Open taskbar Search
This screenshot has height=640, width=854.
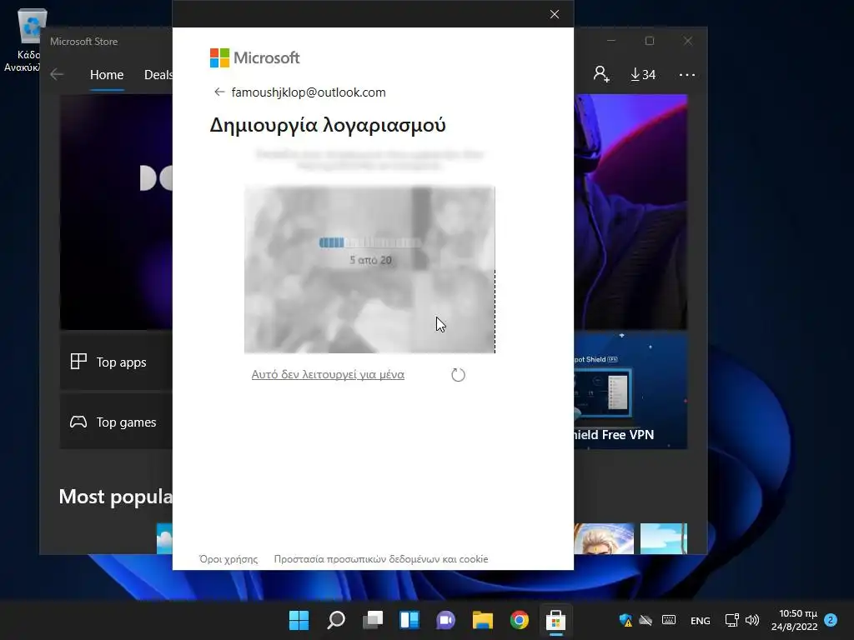click(x=336, y=620)
